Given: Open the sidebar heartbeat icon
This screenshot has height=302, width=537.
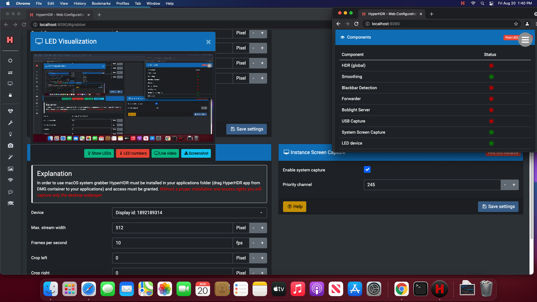Looking at the screenshot, I should click(x=10, y=112).
